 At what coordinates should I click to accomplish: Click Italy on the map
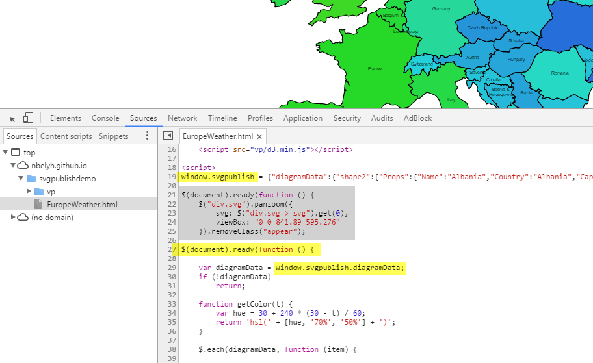click(451, 100)
